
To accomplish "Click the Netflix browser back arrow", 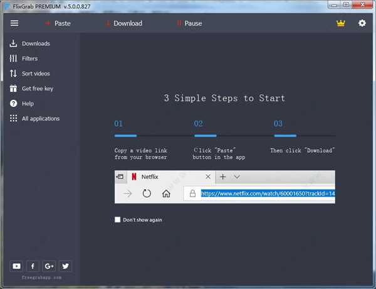I will 128,194.
